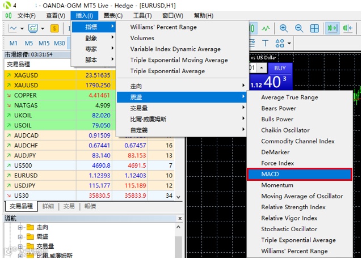
Task: Toggle the auto scroll chart icon
Action: point(332,28)
